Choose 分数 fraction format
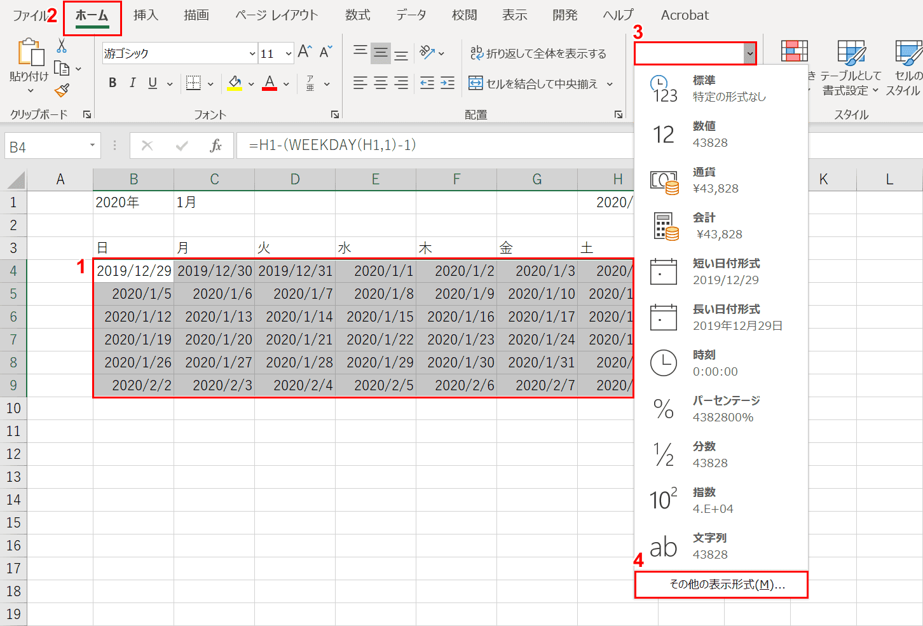 coord(721,454)
